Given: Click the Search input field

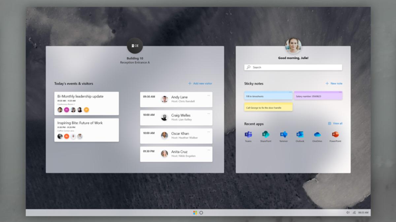Looking at the screenshot, I should (x=293, y=67).
